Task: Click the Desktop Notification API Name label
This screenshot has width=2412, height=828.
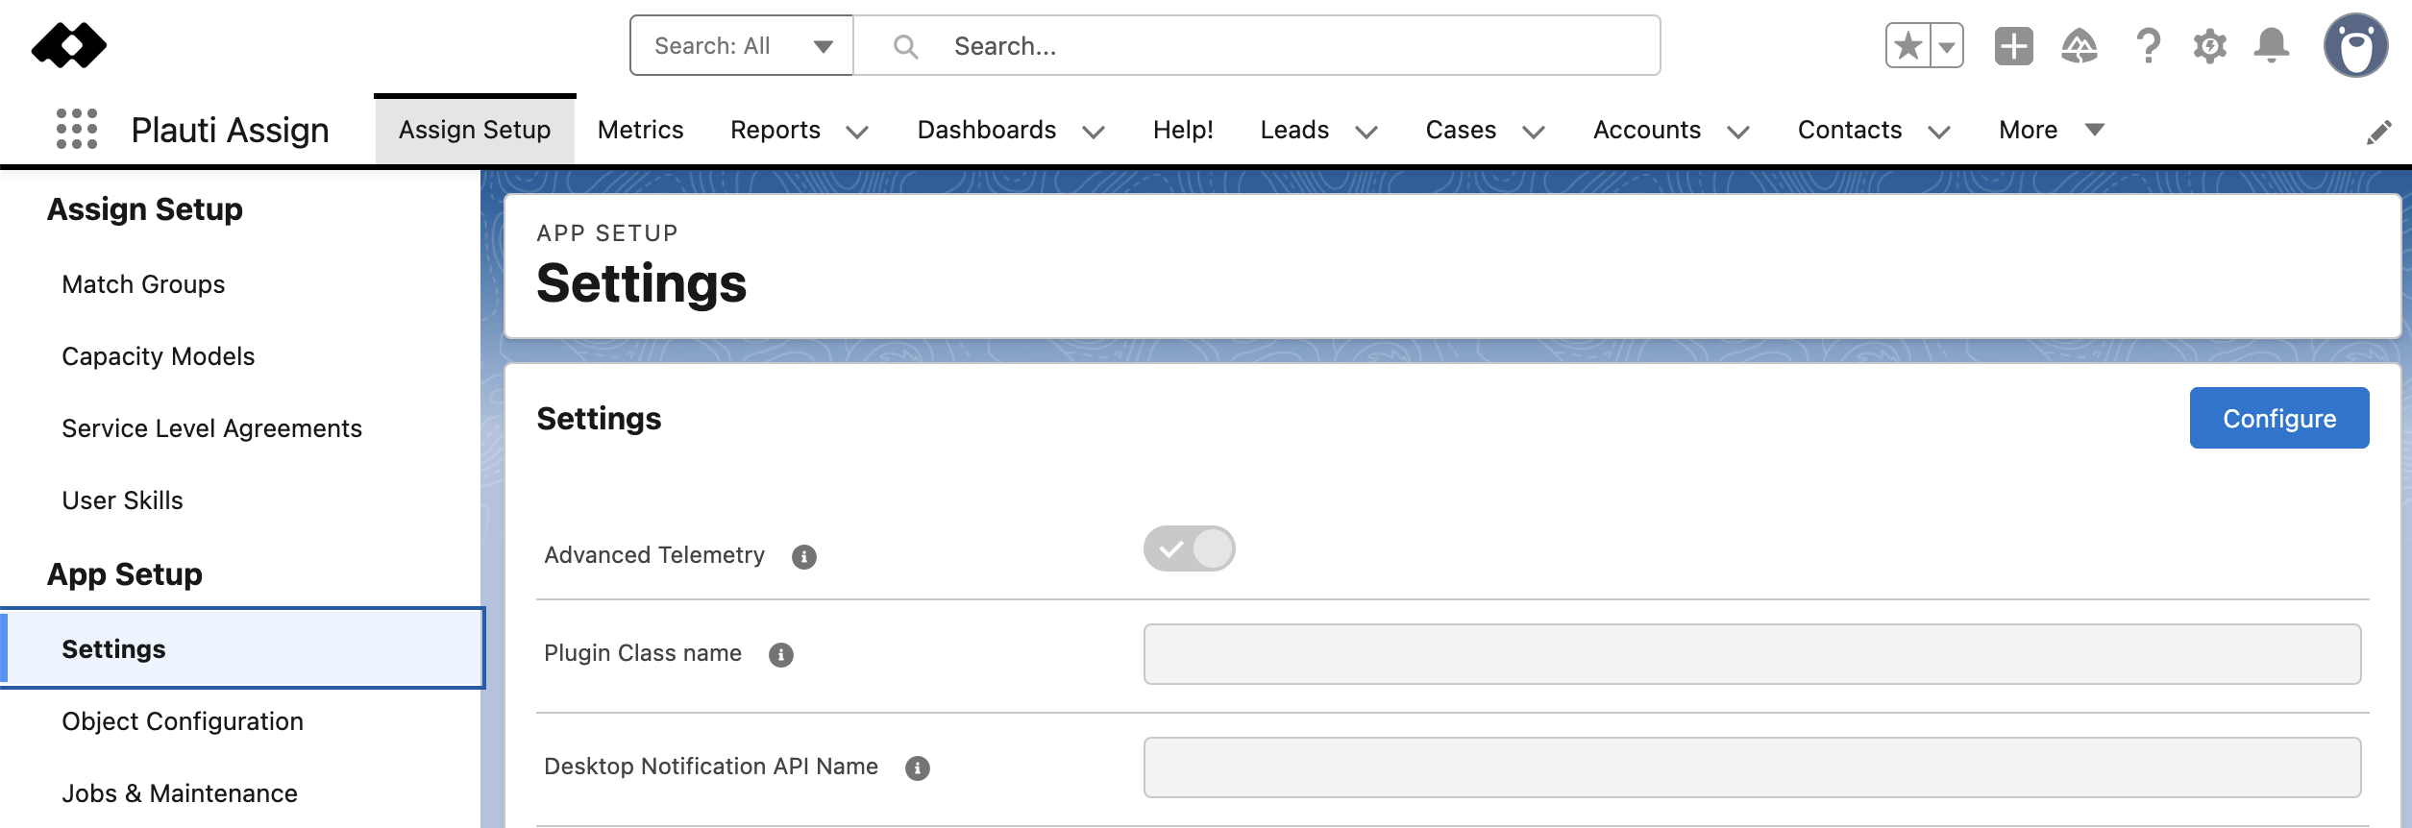Action: [x=711, y=767]
